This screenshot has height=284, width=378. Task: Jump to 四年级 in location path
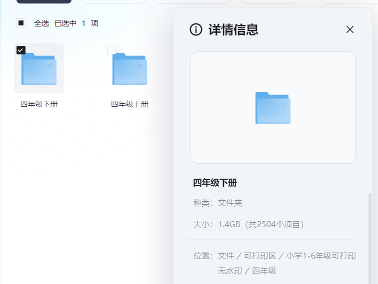pos(264,271)
